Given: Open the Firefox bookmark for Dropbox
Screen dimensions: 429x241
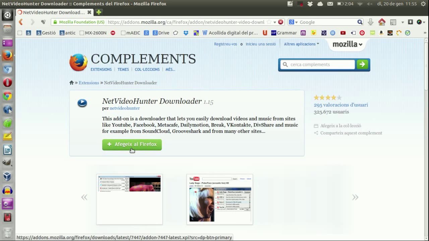Looking at the screenshot, I should point(186,33).
